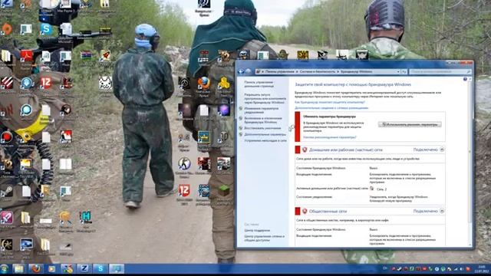The image size is (491, 276).
Task: Open 'Как брандмауэр помогает защитить компьютер?' link
Action: pyautogui.click(x=330, y=102)
